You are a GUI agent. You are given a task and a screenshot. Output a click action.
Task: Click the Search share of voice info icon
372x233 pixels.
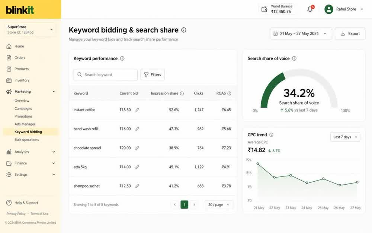pos(294,58)
